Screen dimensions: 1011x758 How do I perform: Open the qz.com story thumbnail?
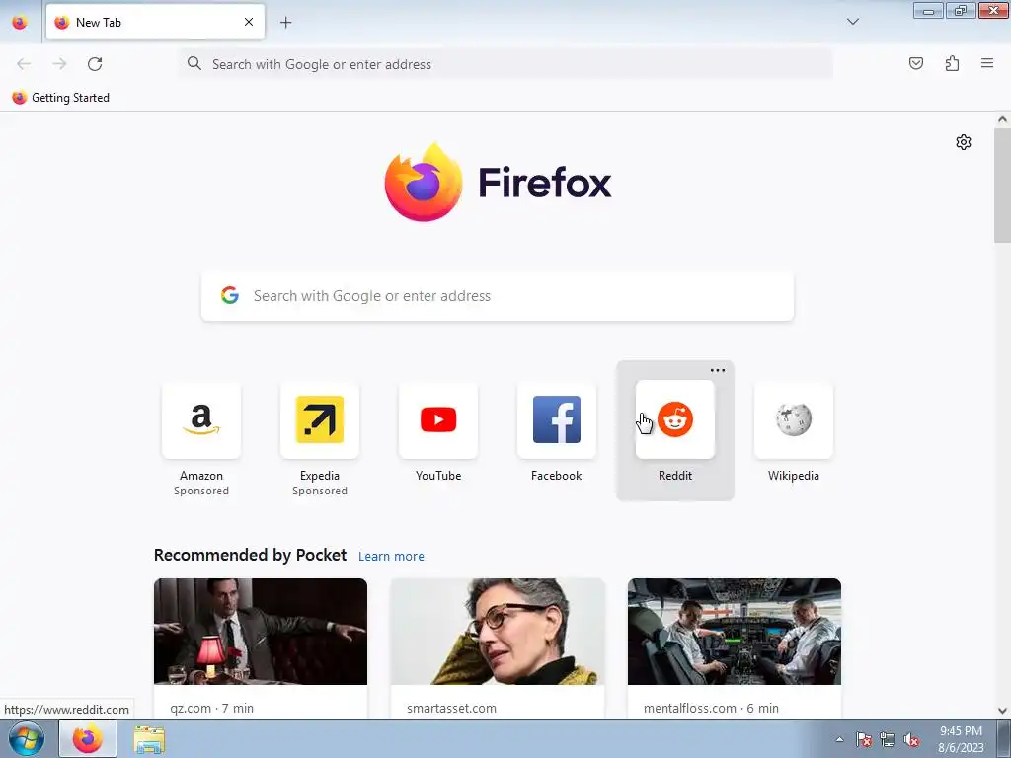tap(261, 632)
